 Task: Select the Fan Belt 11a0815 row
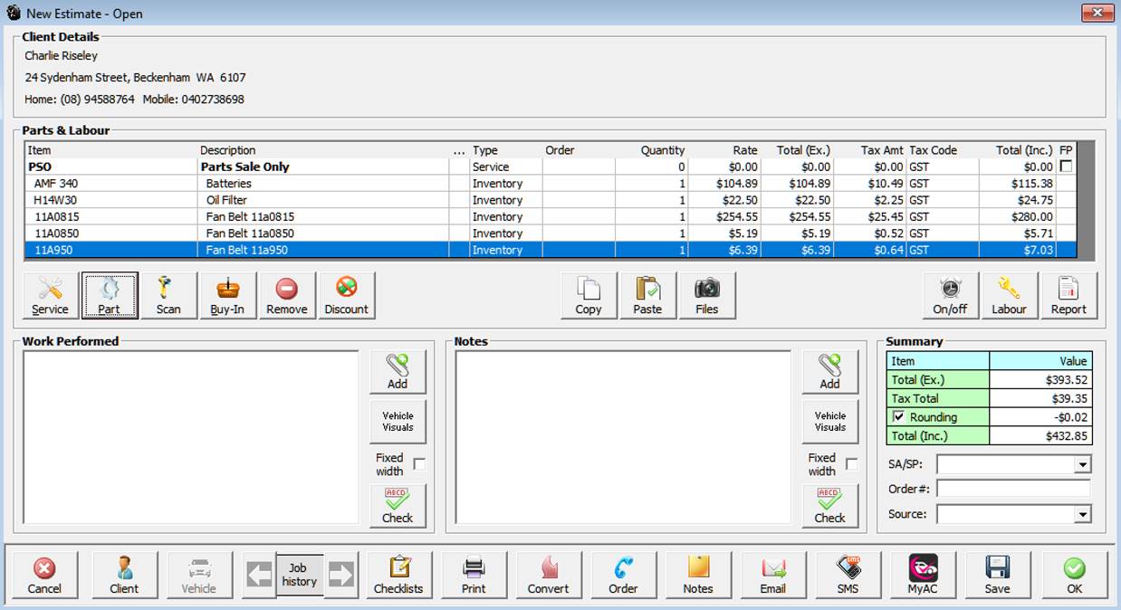(x=551, y=216)
